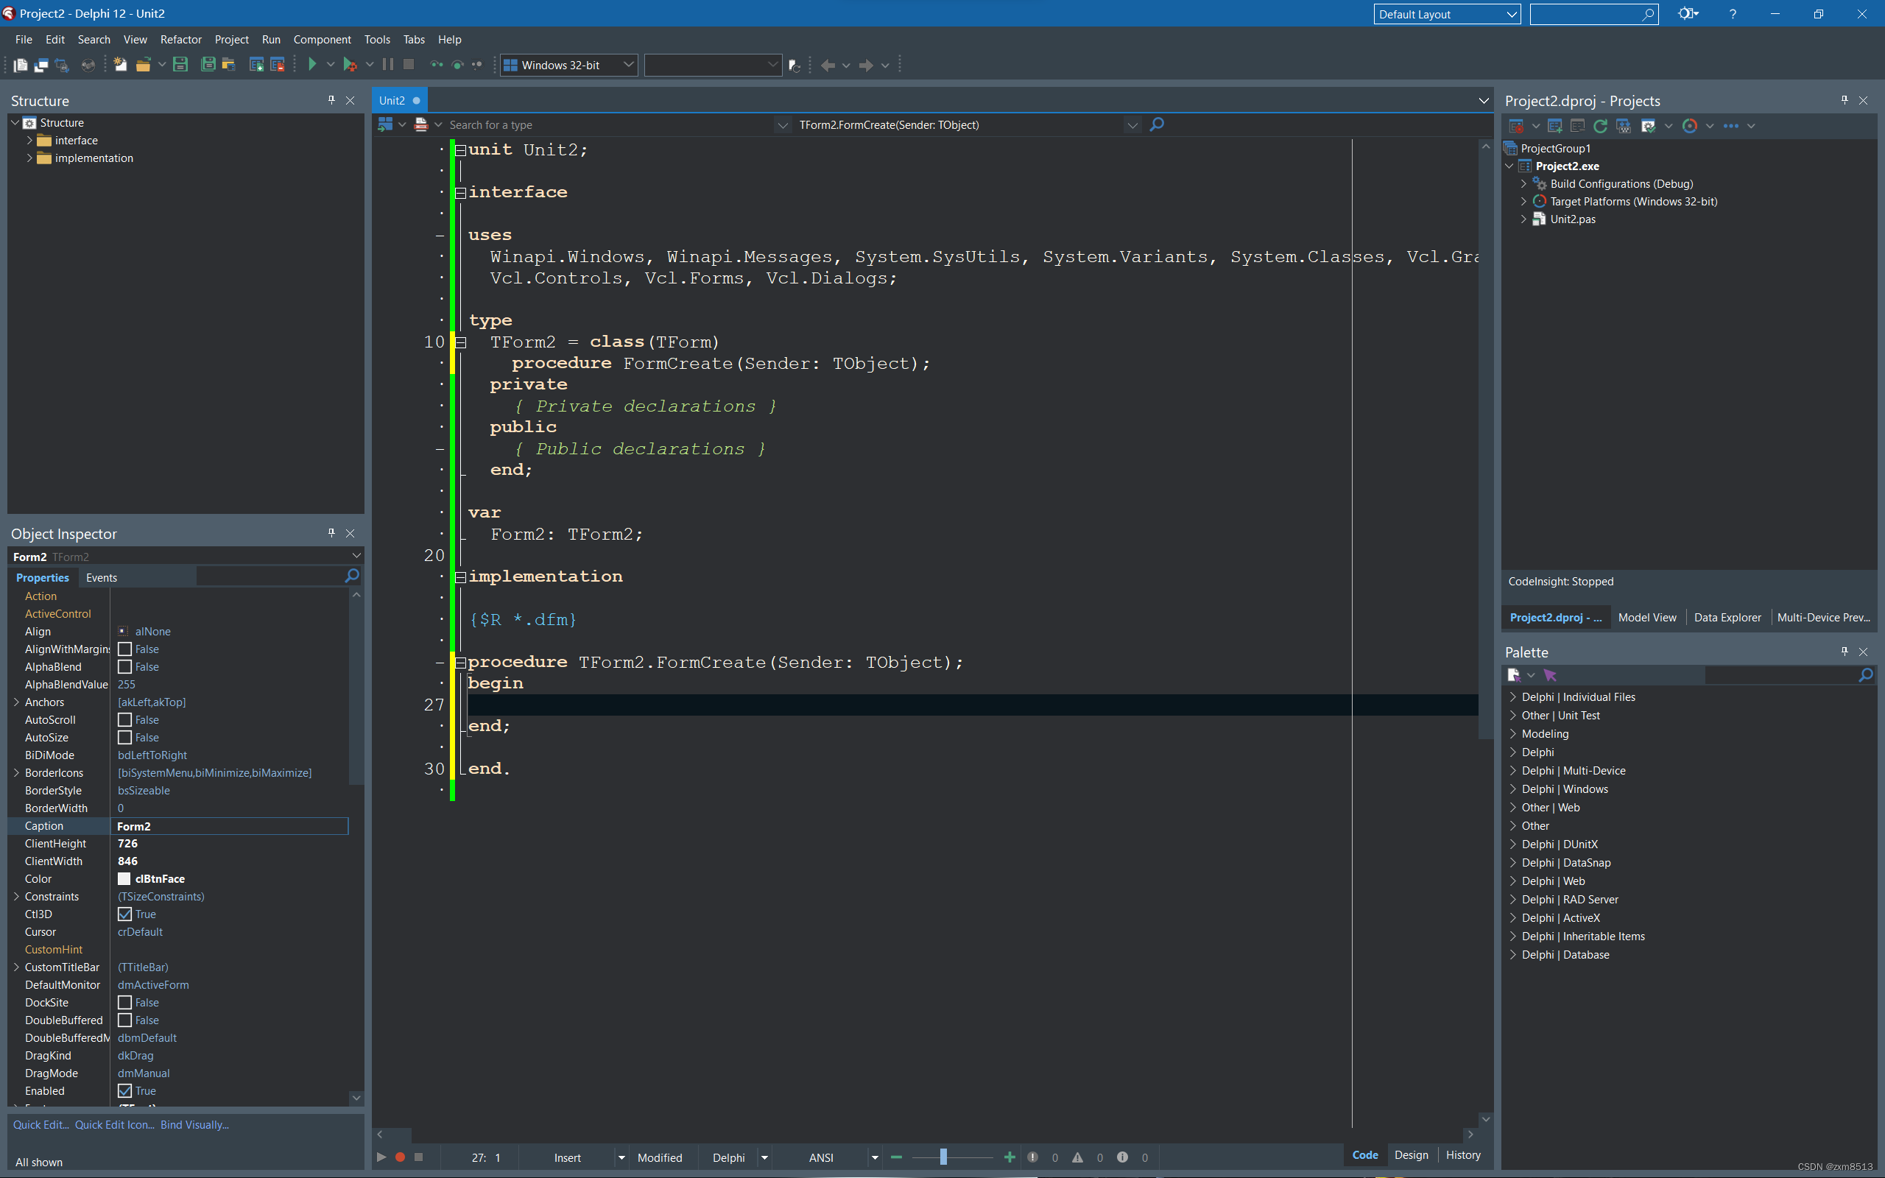Click the Quick Edit... link
Screen dimensions: 1885x1178
click(40, 1124)
